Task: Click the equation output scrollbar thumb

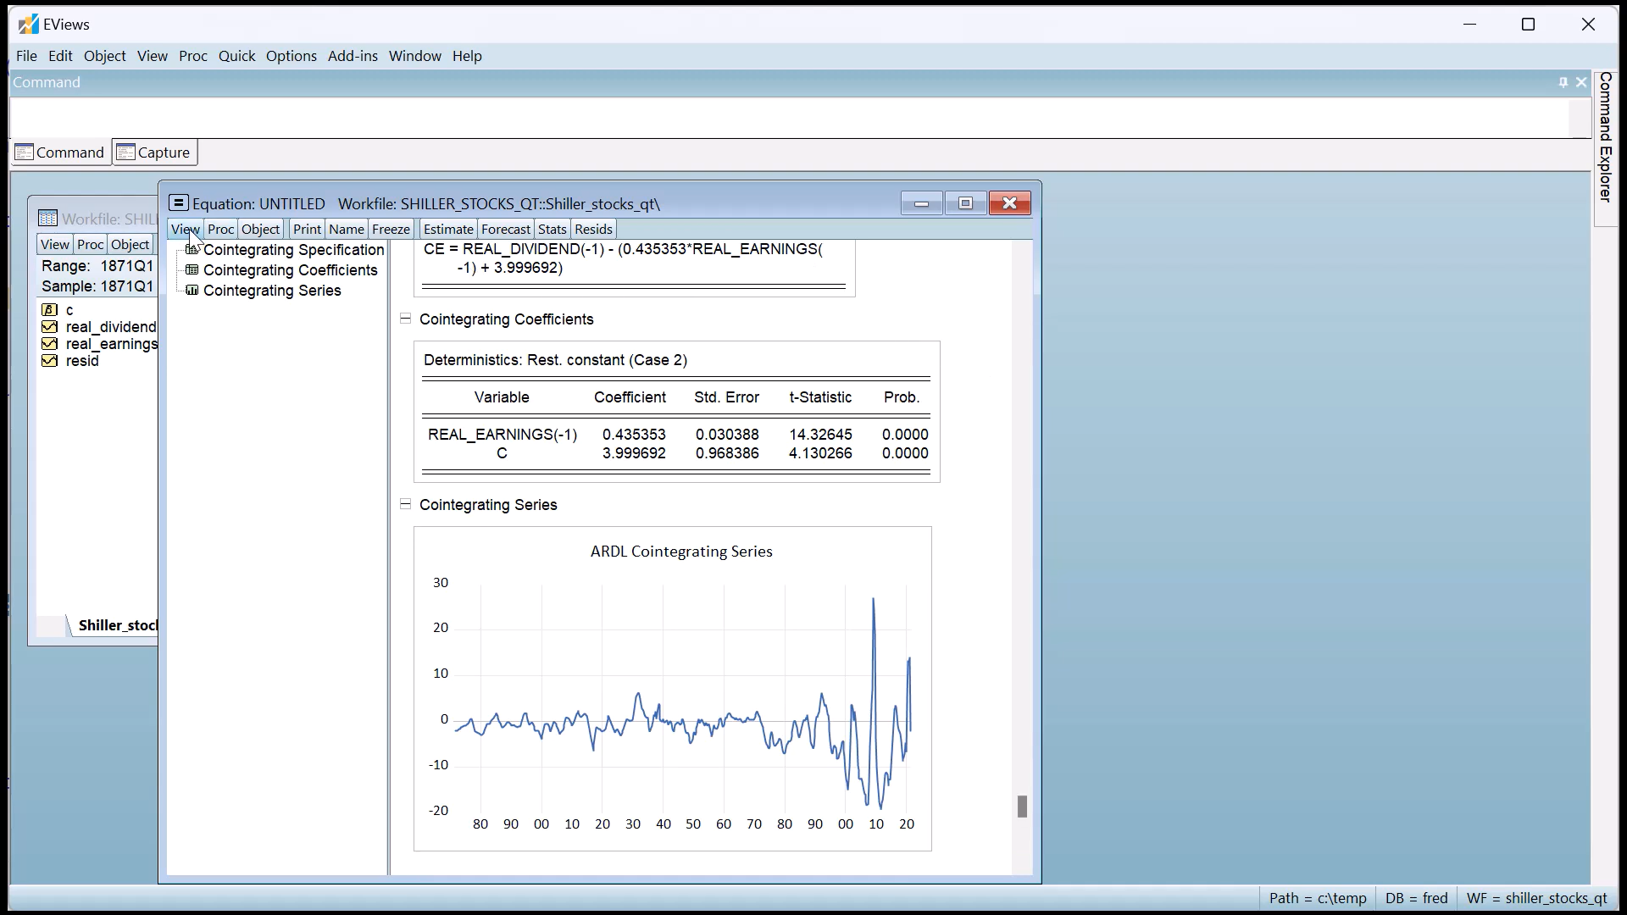Action: point(1022,807)
